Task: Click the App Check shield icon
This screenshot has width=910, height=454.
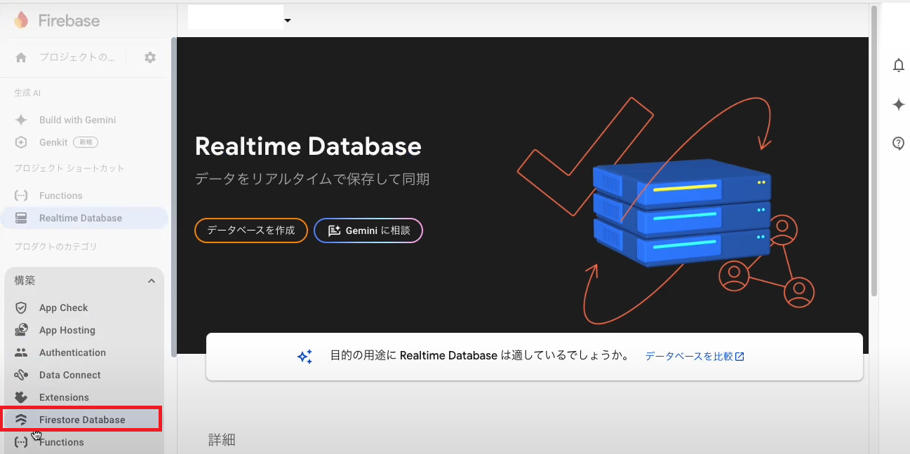Action: pyautogui.click(x=21, y=308)
